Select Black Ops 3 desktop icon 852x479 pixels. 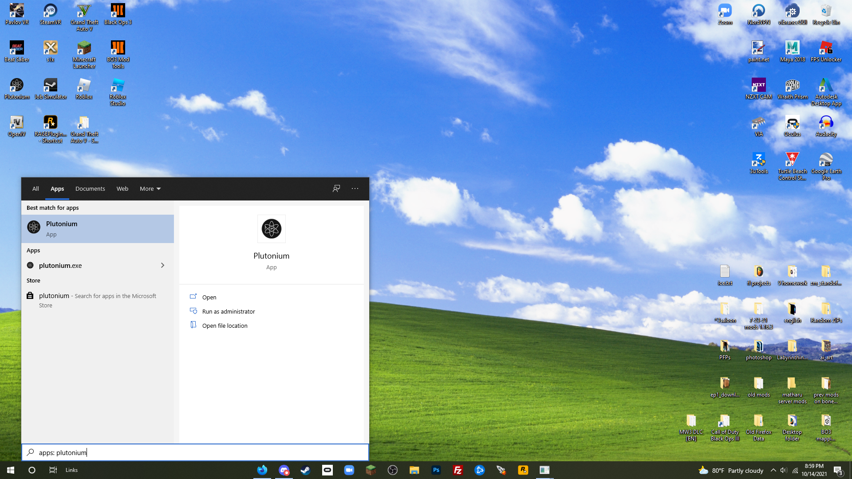[x=118, y=14]
